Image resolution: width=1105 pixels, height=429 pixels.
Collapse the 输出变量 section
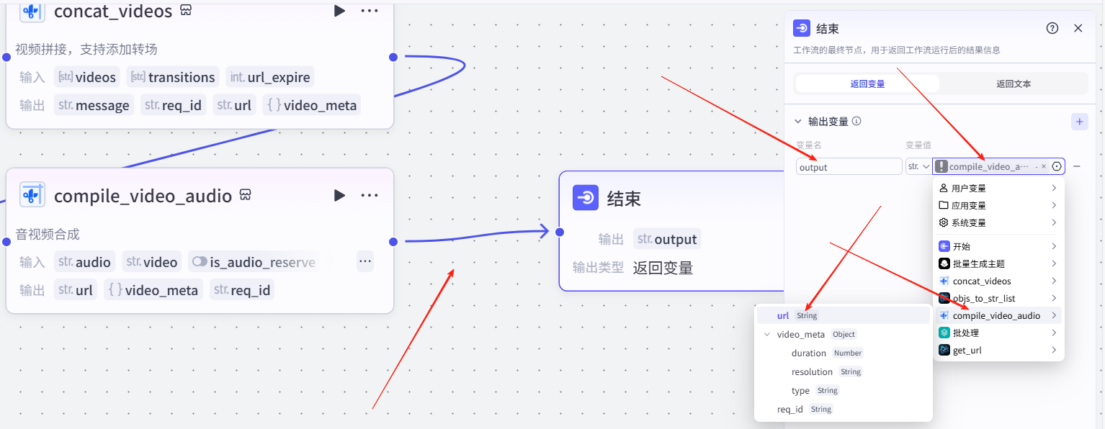(798, 122)
